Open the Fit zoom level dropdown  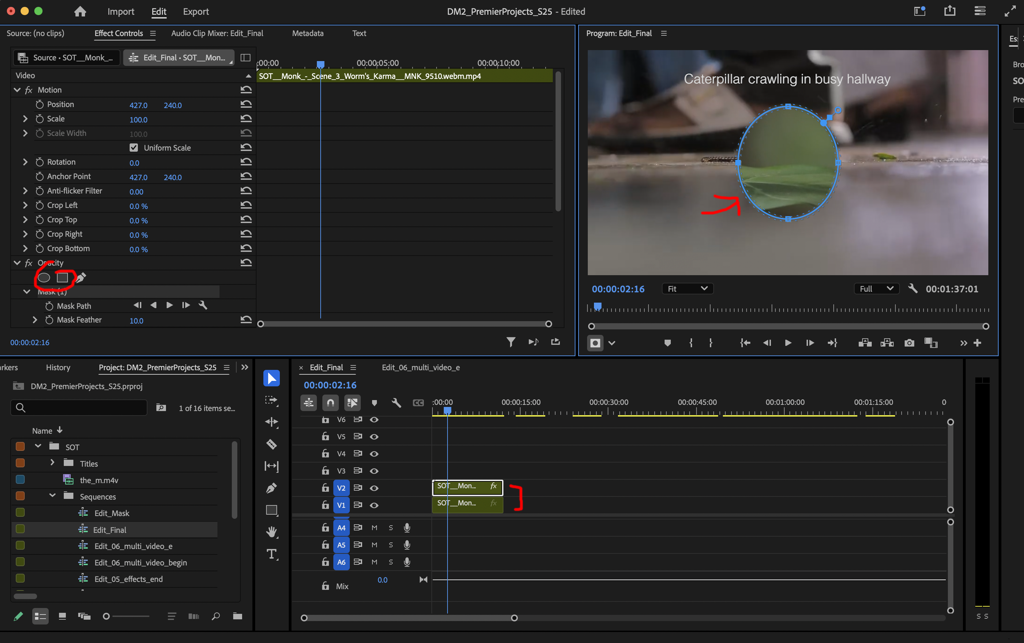tap(687, 289)
